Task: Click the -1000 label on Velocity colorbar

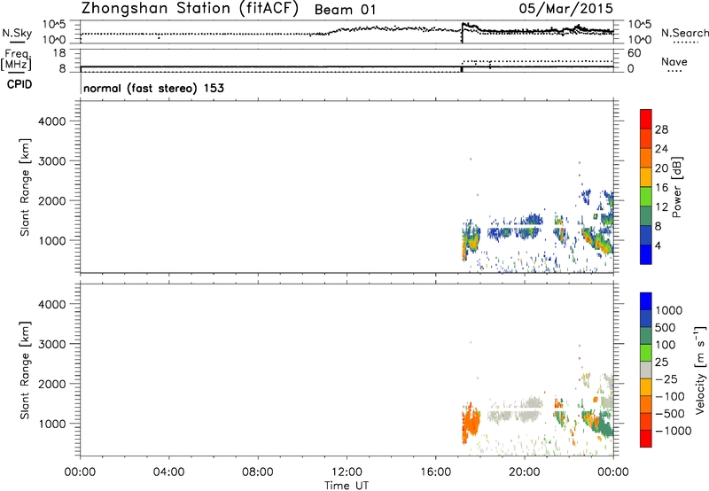Action: coord(673,431)
